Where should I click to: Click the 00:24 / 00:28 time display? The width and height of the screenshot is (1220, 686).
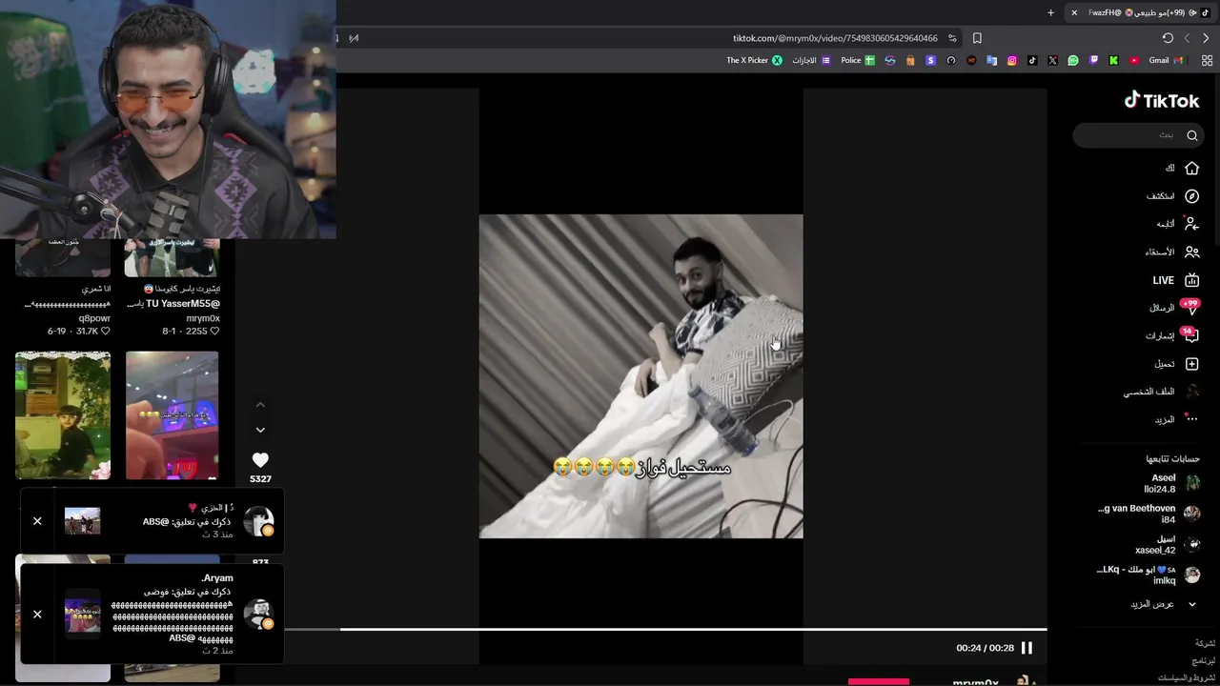tap(985, 648)
